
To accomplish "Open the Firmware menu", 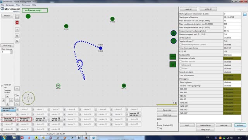I will (26, 5).
